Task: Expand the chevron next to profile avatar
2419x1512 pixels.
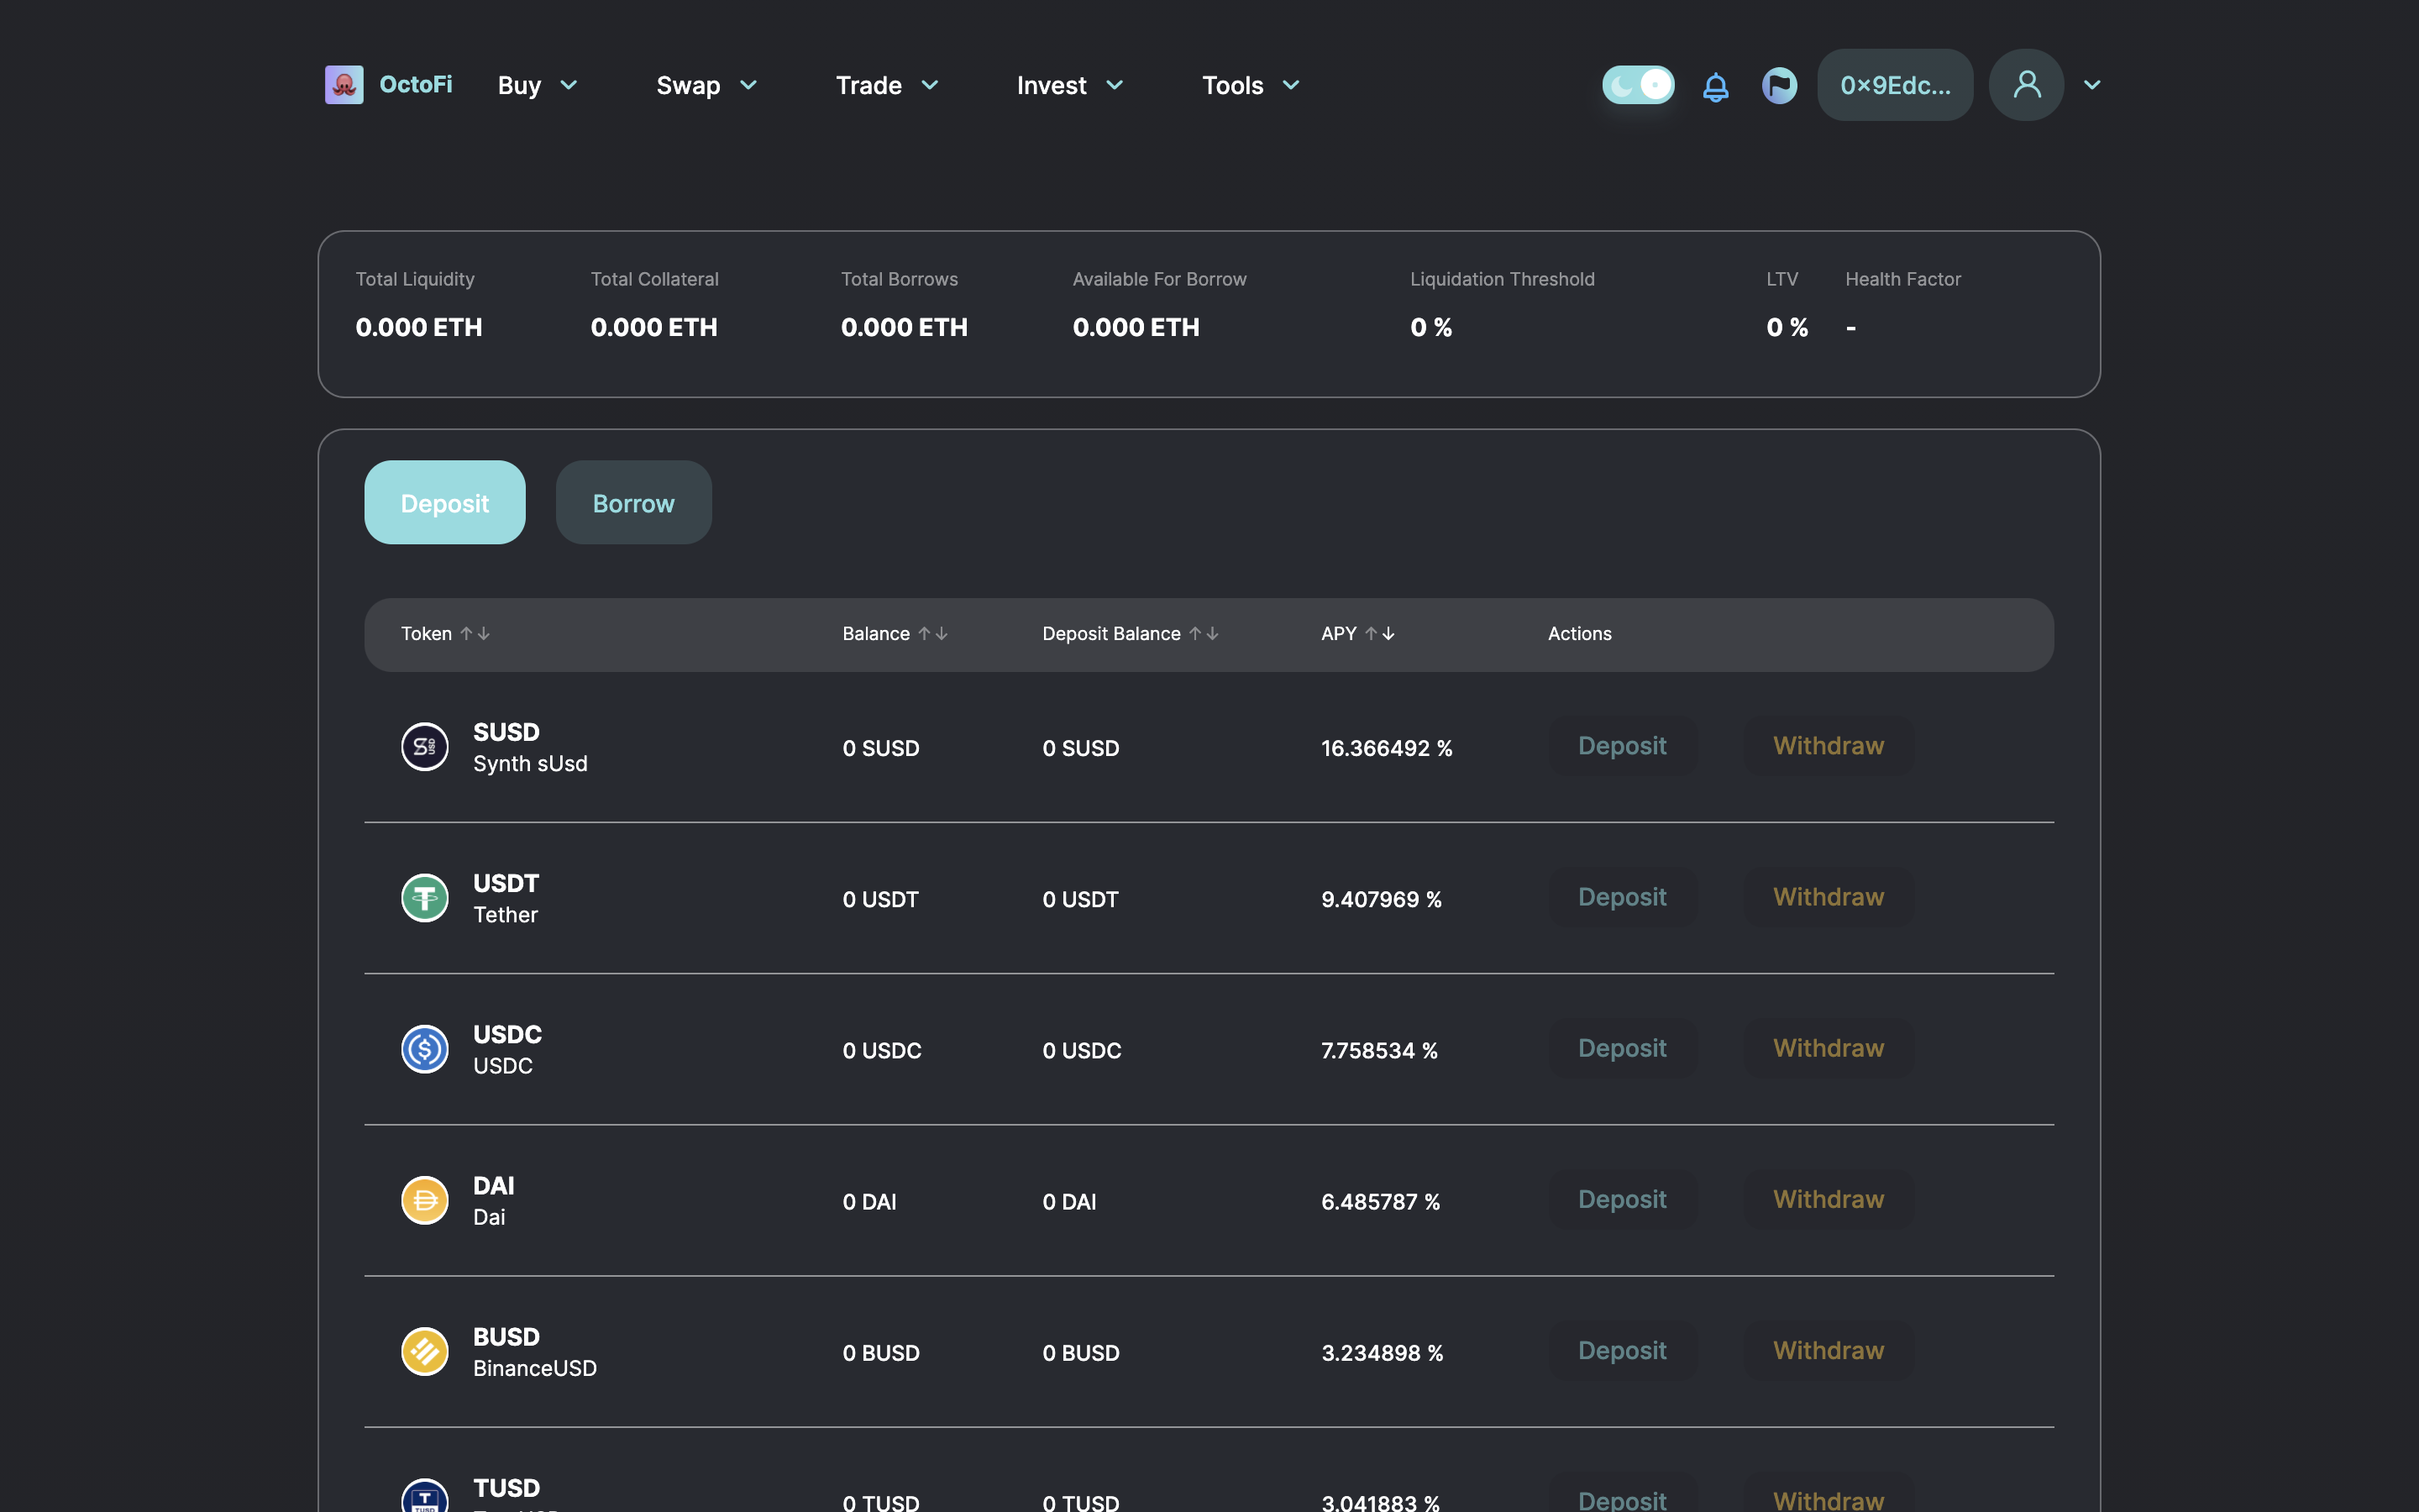Action: [x=2092, y=85]
